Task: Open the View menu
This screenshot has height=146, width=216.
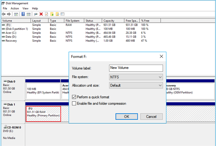Action: point(25,8)
